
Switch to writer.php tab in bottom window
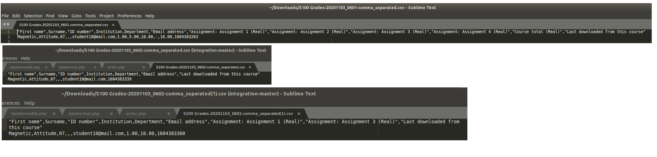point(136,113)
